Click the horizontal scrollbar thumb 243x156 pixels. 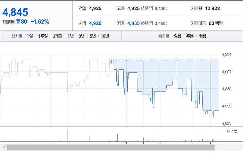[111, 147]
